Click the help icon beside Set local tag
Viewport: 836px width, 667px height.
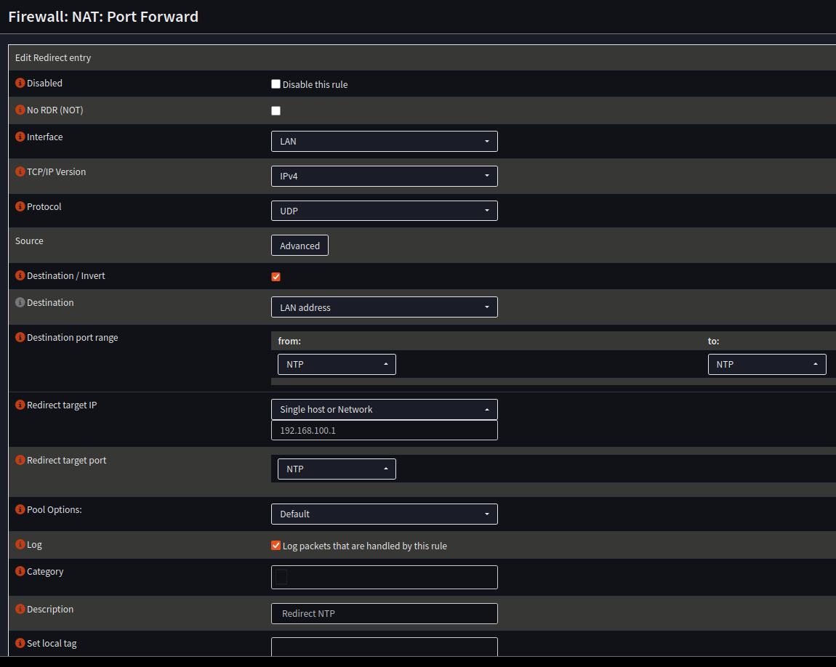pos(20,643)
